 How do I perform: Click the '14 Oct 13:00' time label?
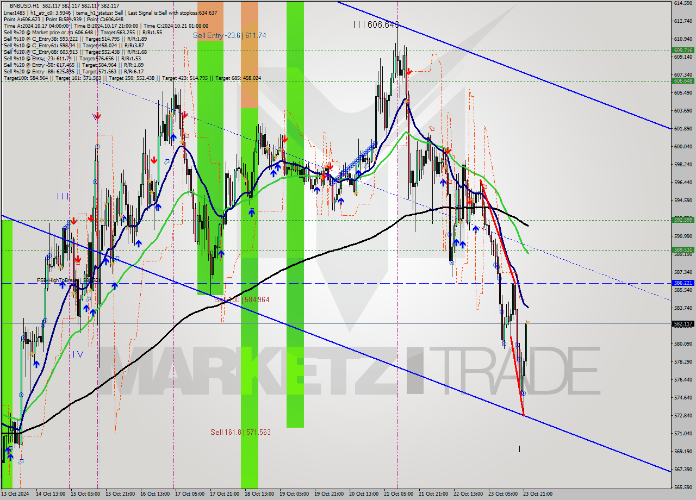(50, 494)
